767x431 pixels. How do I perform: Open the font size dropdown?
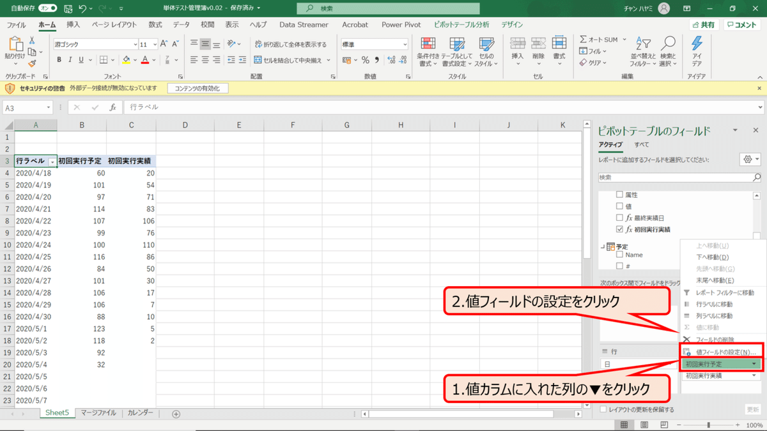tap(154, 44)
